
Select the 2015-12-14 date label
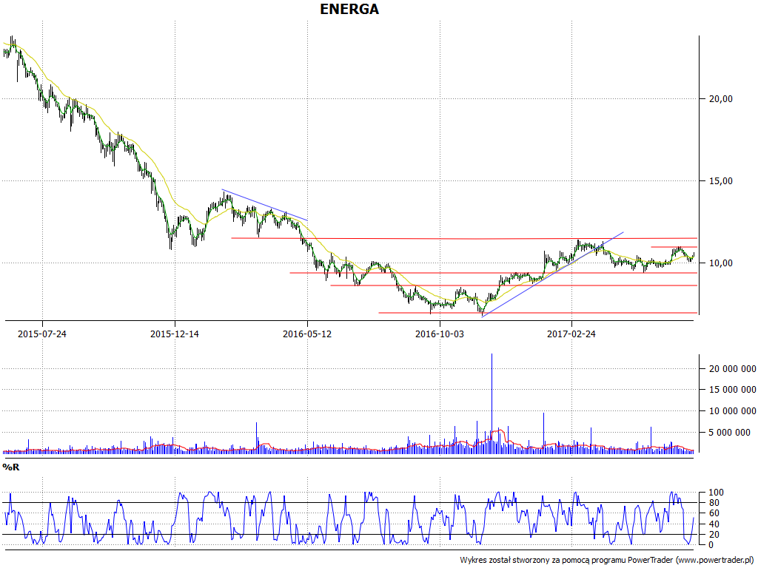click(175, 334)
